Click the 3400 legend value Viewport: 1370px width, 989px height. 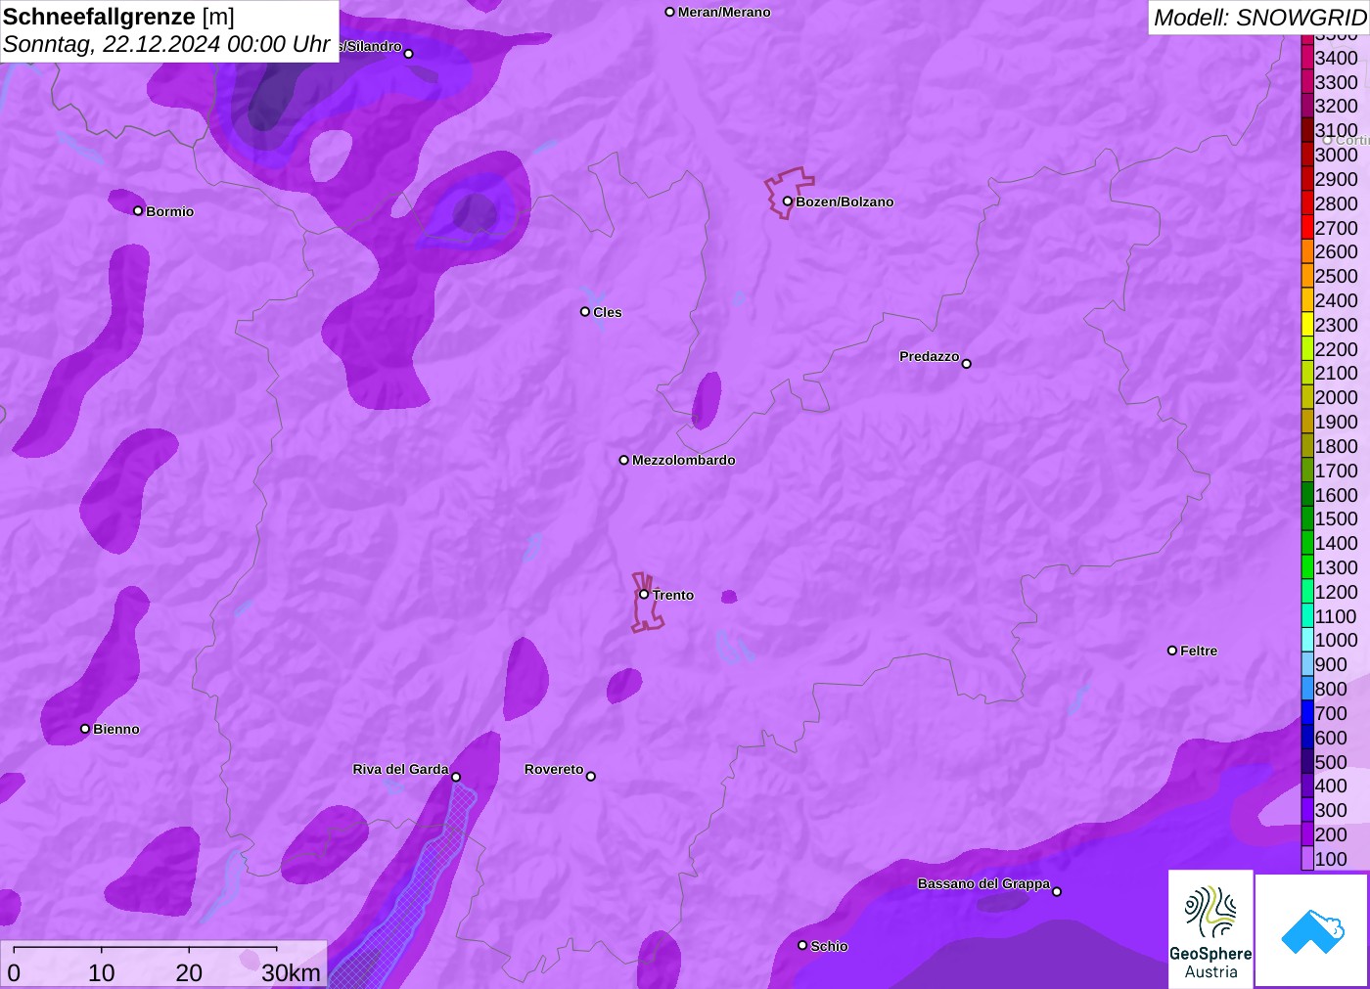pos(1337,58)
